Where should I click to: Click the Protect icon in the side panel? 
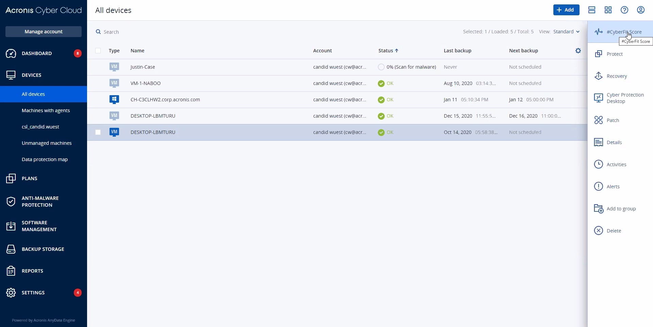599,54
